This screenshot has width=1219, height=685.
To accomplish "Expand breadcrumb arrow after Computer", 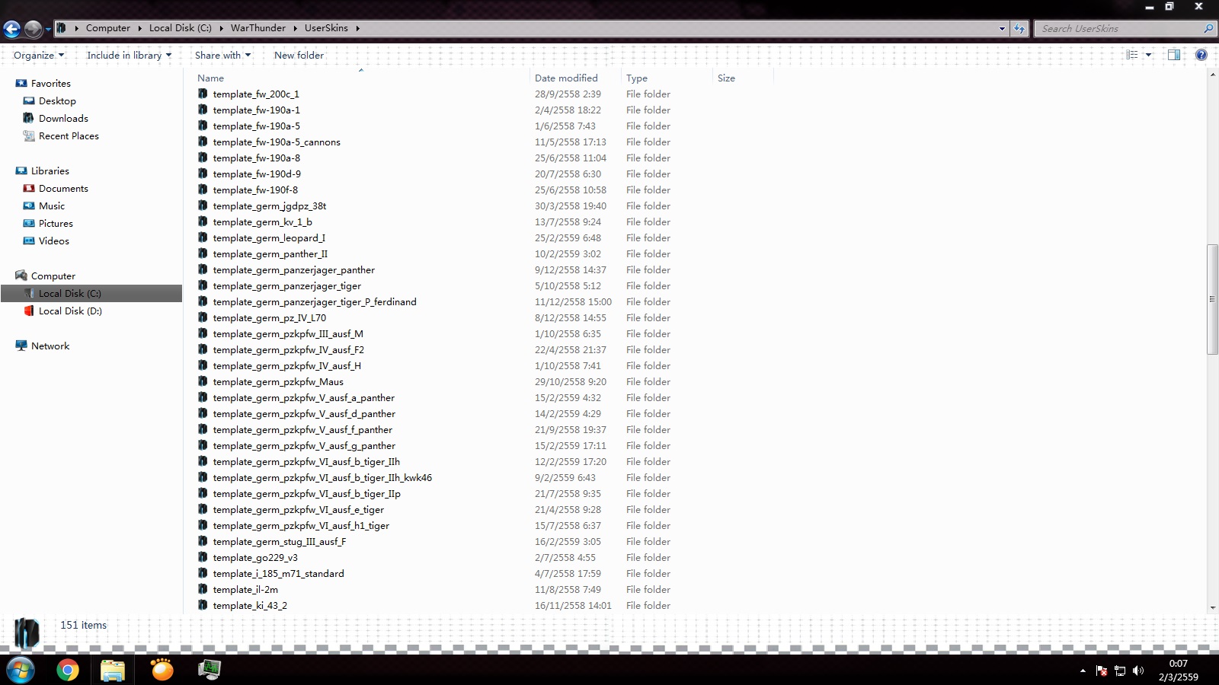I will tap(139, 29).
